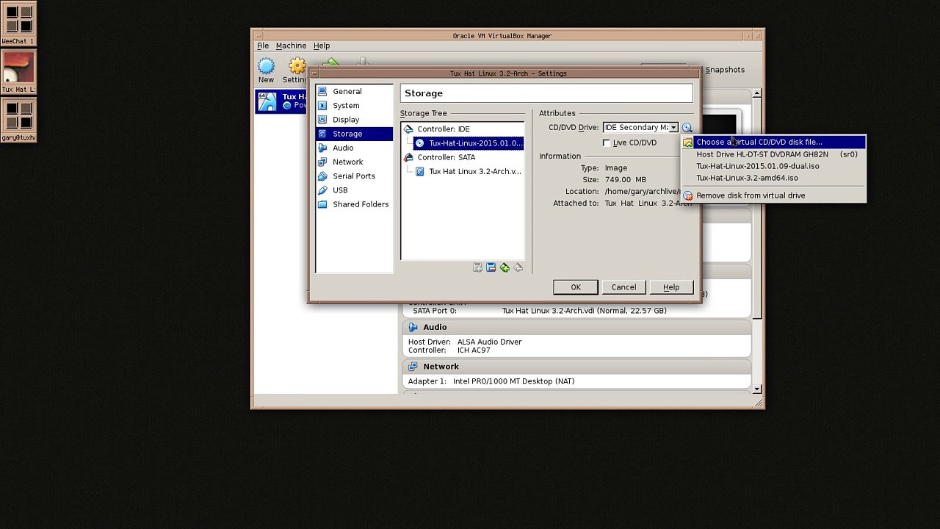This screenshot has height=529, width=940.
Task: Select Tux-Hat-Linux-2015.01.09 optical disk in tree
Action: 469,143
